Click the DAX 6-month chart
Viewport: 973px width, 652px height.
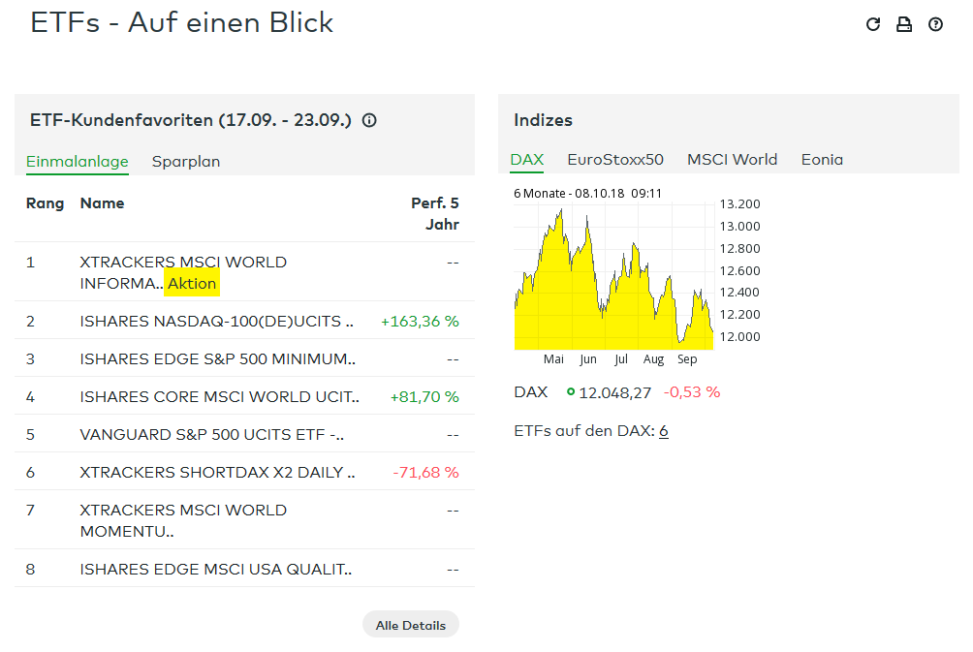pyautogui.click(x=614, y=276)
